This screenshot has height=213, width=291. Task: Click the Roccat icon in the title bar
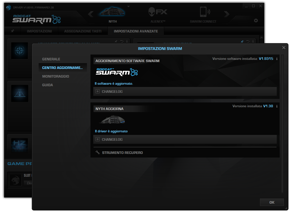(x=8, y=7)
